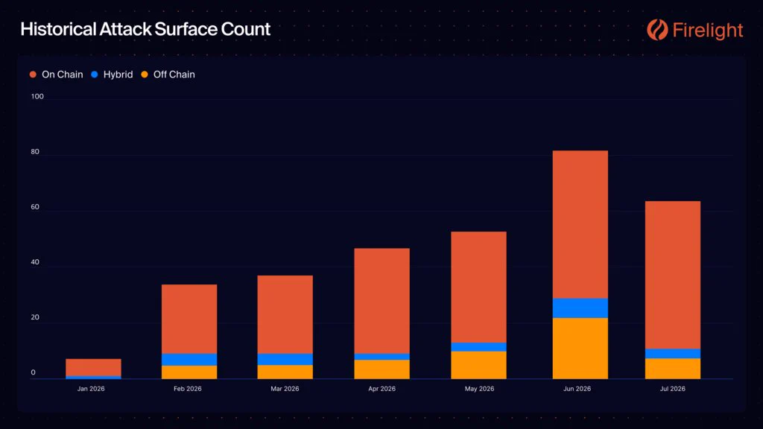The width and height of the screenshot is (763, 429).
Task: Select the Apr 2026 Off Chain bar segment
Action: tap(382, 369)
